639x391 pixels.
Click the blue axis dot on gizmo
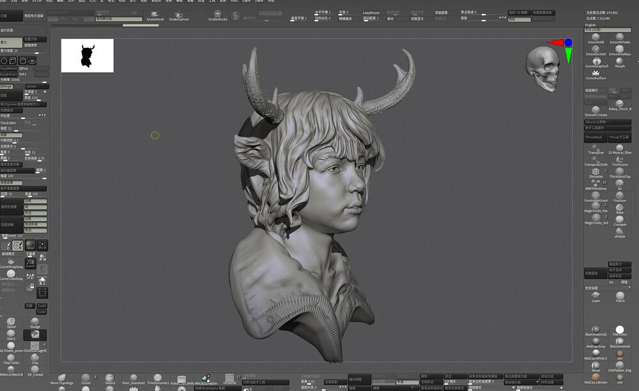click(568, 42)
